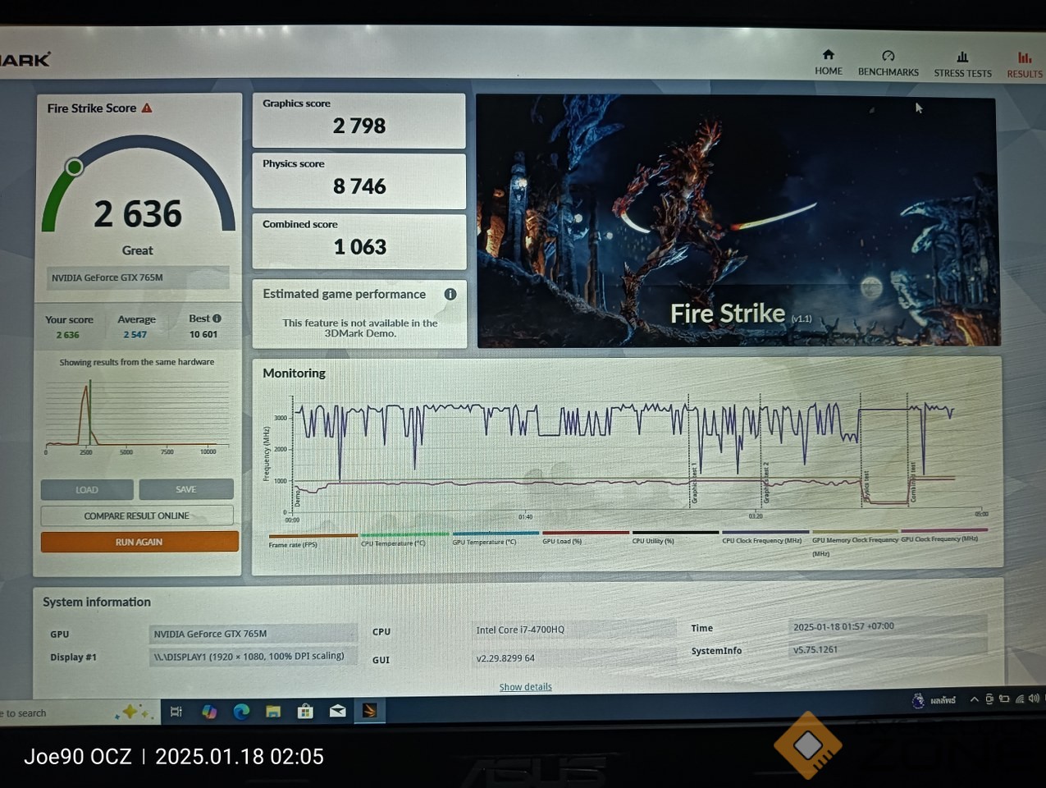Click the NVIDIA GeForce GTX 765M label under score
This screenshot has width=1046, height=788.
(138, 277)
